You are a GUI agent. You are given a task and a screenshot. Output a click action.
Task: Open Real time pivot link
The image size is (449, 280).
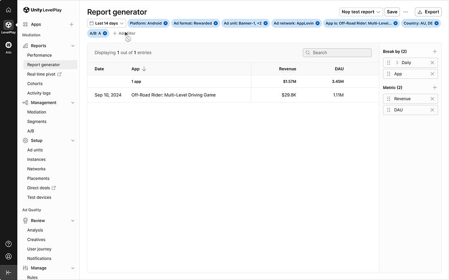pyautogui.click(x=44, y=74)
